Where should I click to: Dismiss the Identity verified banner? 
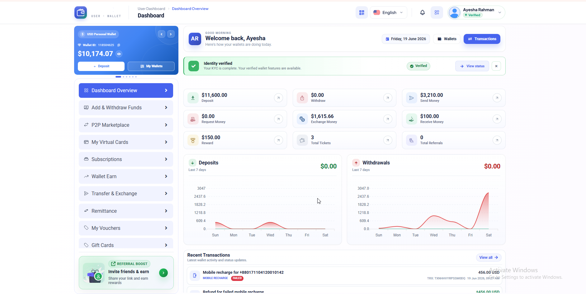[496, 66]
